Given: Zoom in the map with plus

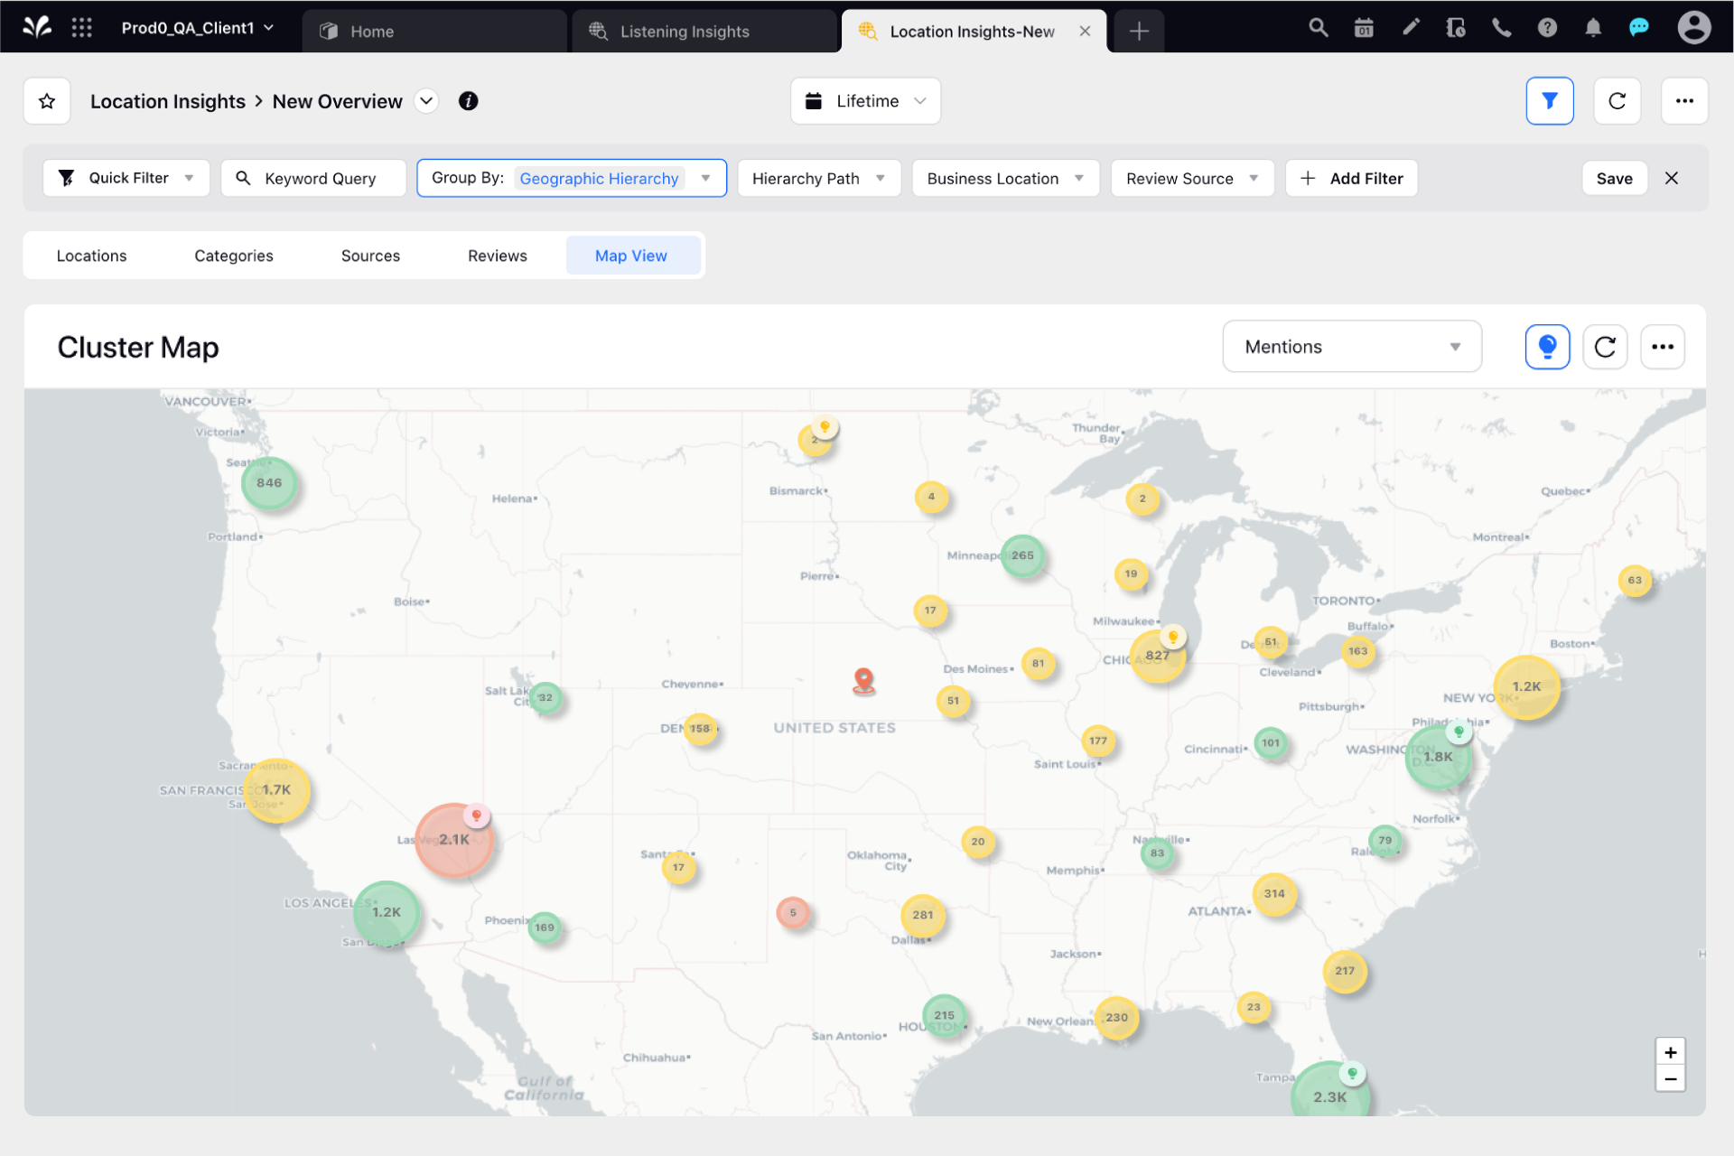Looking at the screenshot, I should (x=1670, y=1052).
